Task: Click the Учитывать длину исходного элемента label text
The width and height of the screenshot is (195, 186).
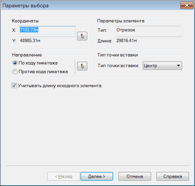Action: click(60, 86)
